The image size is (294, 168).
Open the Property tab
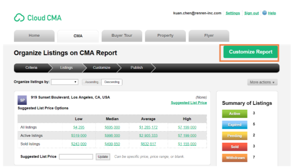[165, 36]
